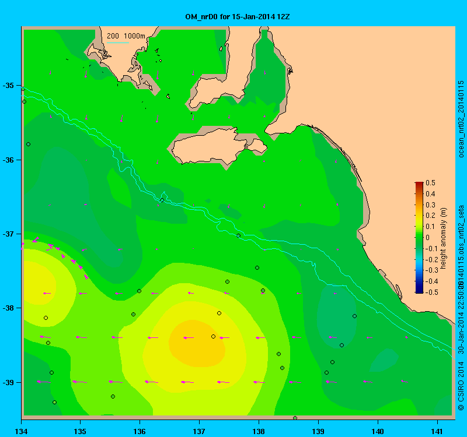Screen dimensions: 467x437
Task: Select the '-39' latitude axis label
Action: tap(8, 382)
